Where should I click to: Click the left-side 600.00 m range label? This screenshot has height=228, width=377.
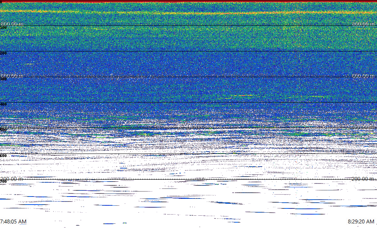(12, 76)
